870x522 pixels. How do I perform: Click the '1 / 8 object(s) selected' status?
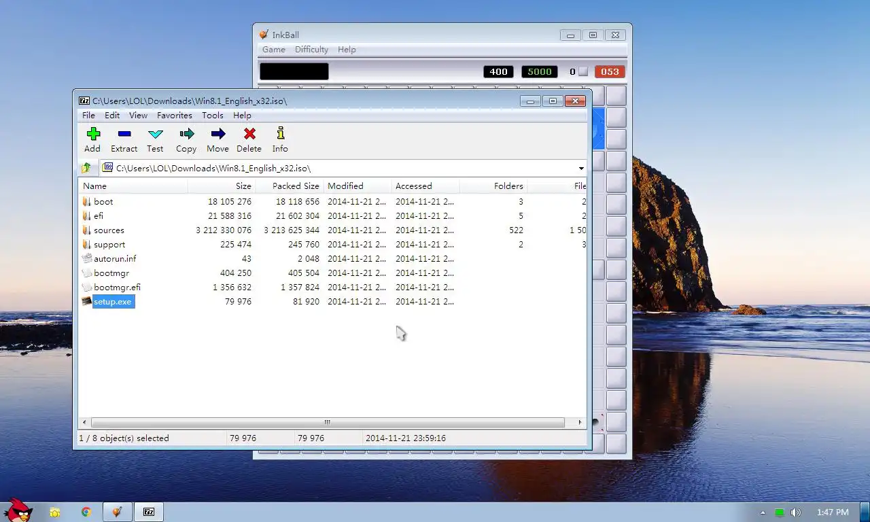pyautogui.click(x=124, y=438)
